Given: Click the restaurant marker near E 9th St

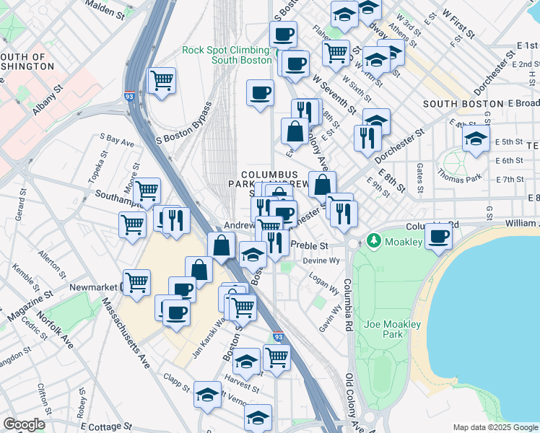Looking at the screenshot, I should 344,214.
